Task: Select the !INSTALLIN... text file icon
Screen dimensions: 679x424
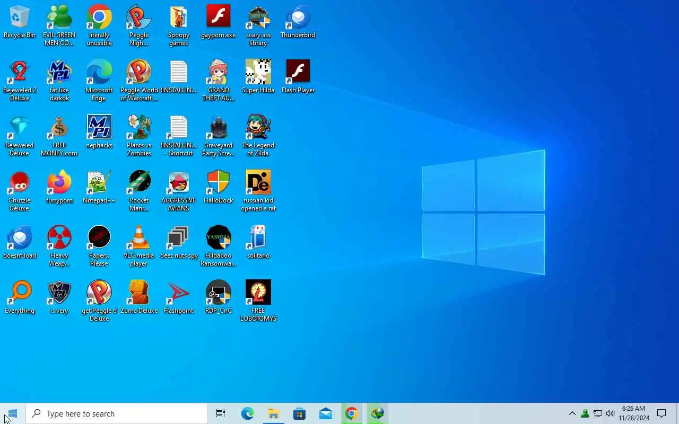Action: pyautogui.click(x=179, y=77)
